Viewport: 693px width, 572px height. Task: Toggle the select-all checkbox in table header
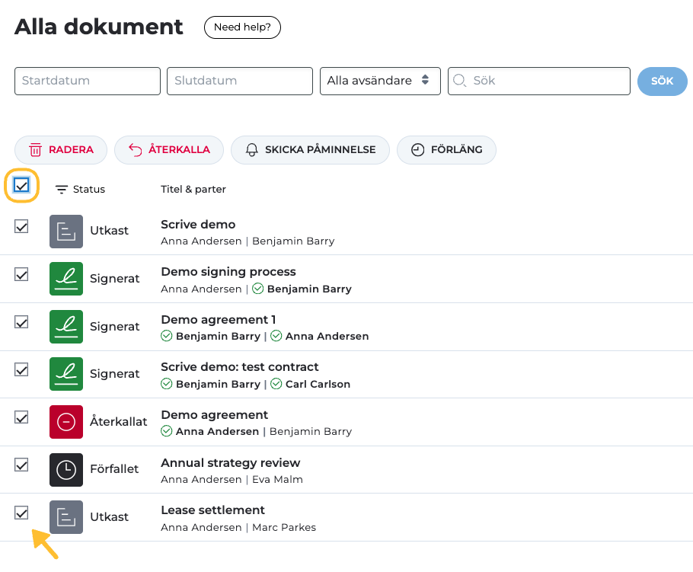[21, 185]
